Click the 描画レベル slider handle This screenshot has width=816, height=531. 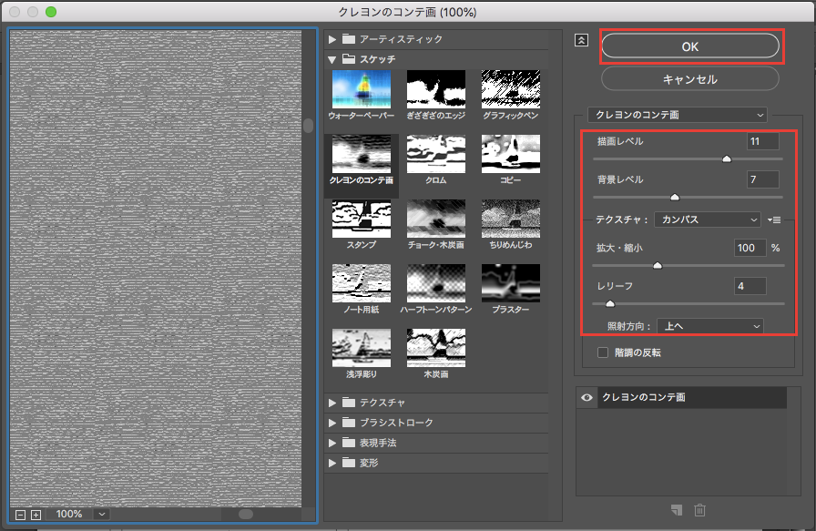pos(727,158)
